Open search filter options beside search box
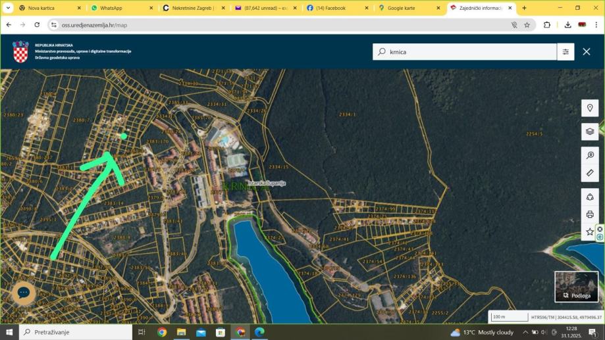Image resolution: width=605 pixels, height=340 pixels. coord(566,52)
